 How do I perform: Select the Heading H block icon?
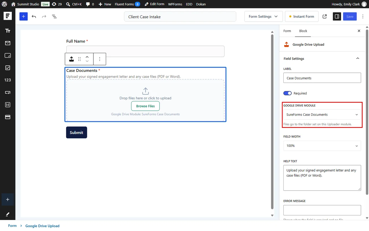pyautogui.click(x=8, y=105)
